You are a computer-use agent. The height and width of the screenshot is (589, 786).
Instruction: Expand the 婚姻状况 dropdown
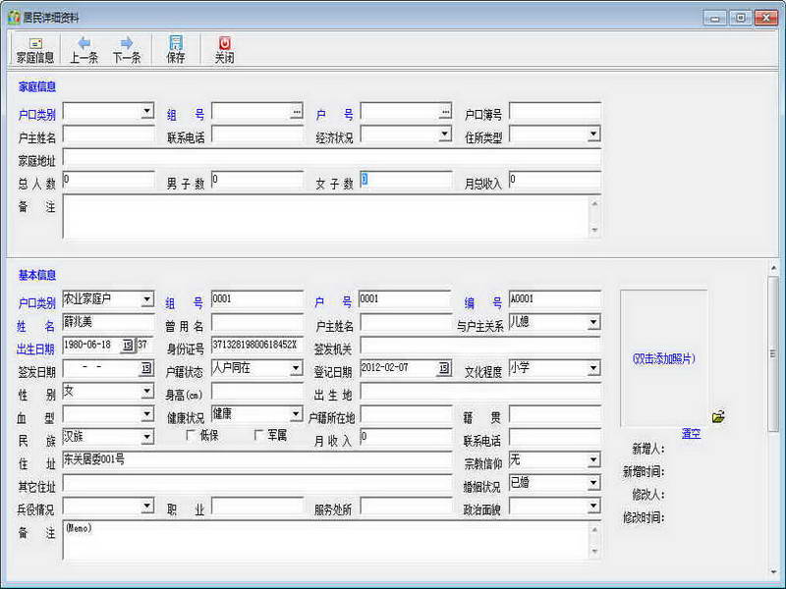pos(593,483)
